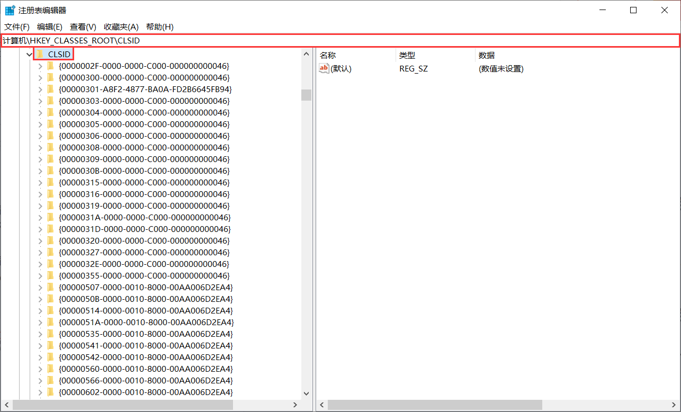This screenshot has height=412, width=681.
Task: Click folder icon beside {00000355-0000-0000-C000-000000000046}
Action: click(x=51, y=275)
